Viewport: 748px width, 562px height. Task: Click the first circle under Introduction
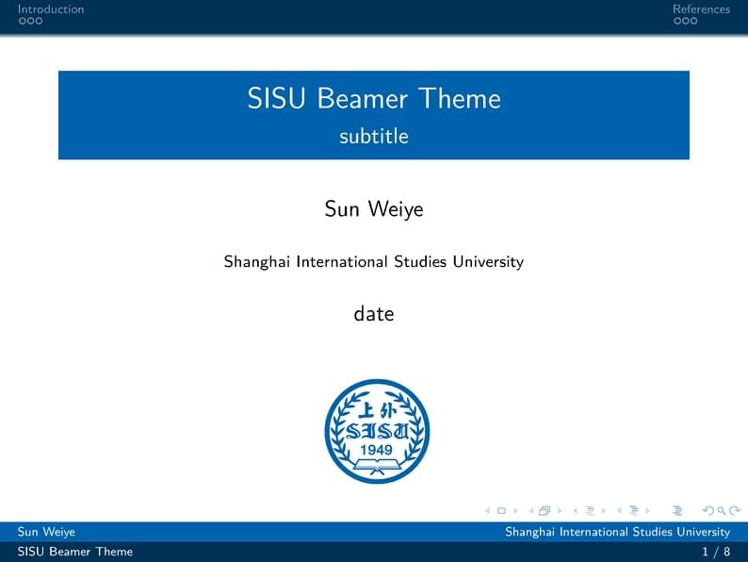22,21
